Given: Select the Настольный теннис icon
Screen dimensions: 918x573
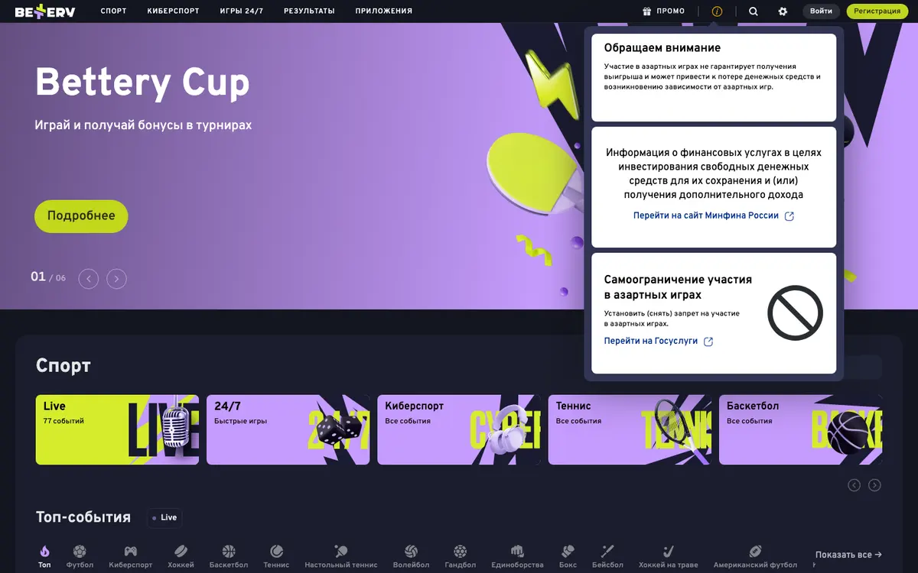Looking at the screenshot, I should 341,556.
